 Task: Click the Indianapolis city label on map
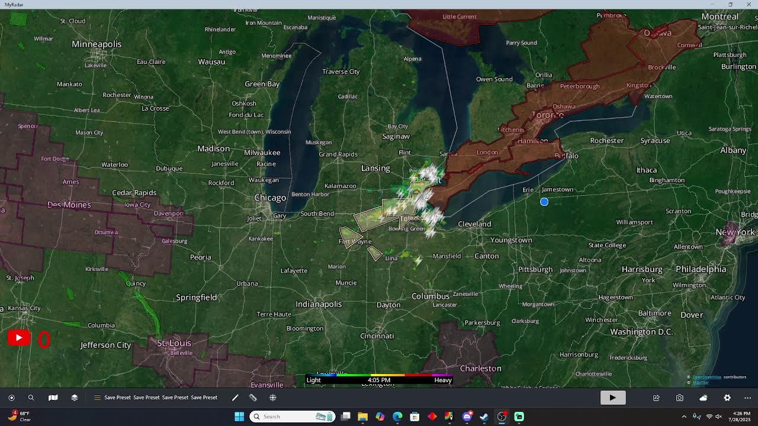pos(319,304)
